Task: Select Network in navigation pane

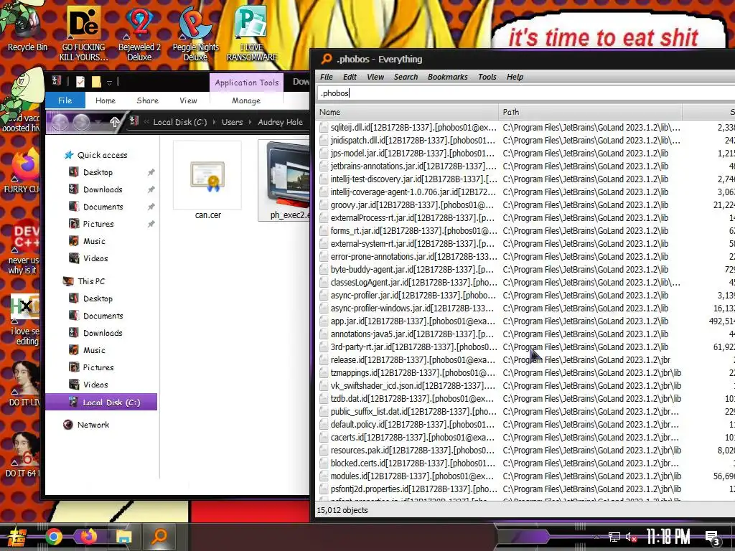Action: pyautogui.click(x=93, y=425)
